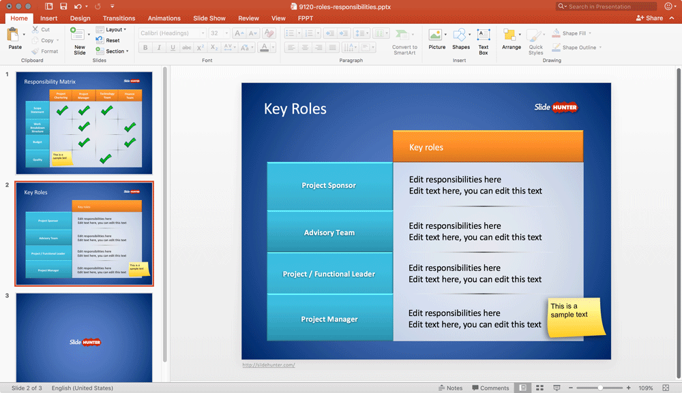
Task: Open the Transitions tab
Action: [x=119, y=18]
